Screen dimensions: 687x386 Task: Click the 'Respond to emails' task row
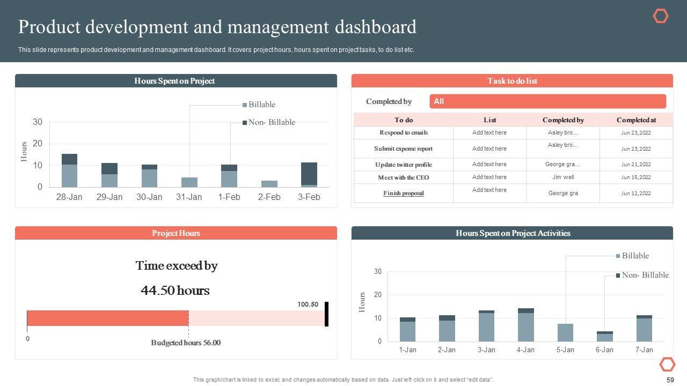coord(404,132)
